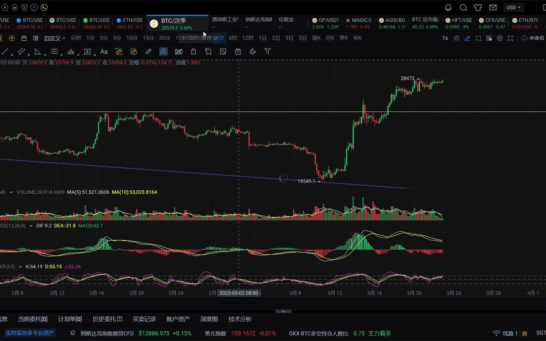Select the 15分 timeframe
This screenshot has width=546, height=341.
tap(148, 38)
